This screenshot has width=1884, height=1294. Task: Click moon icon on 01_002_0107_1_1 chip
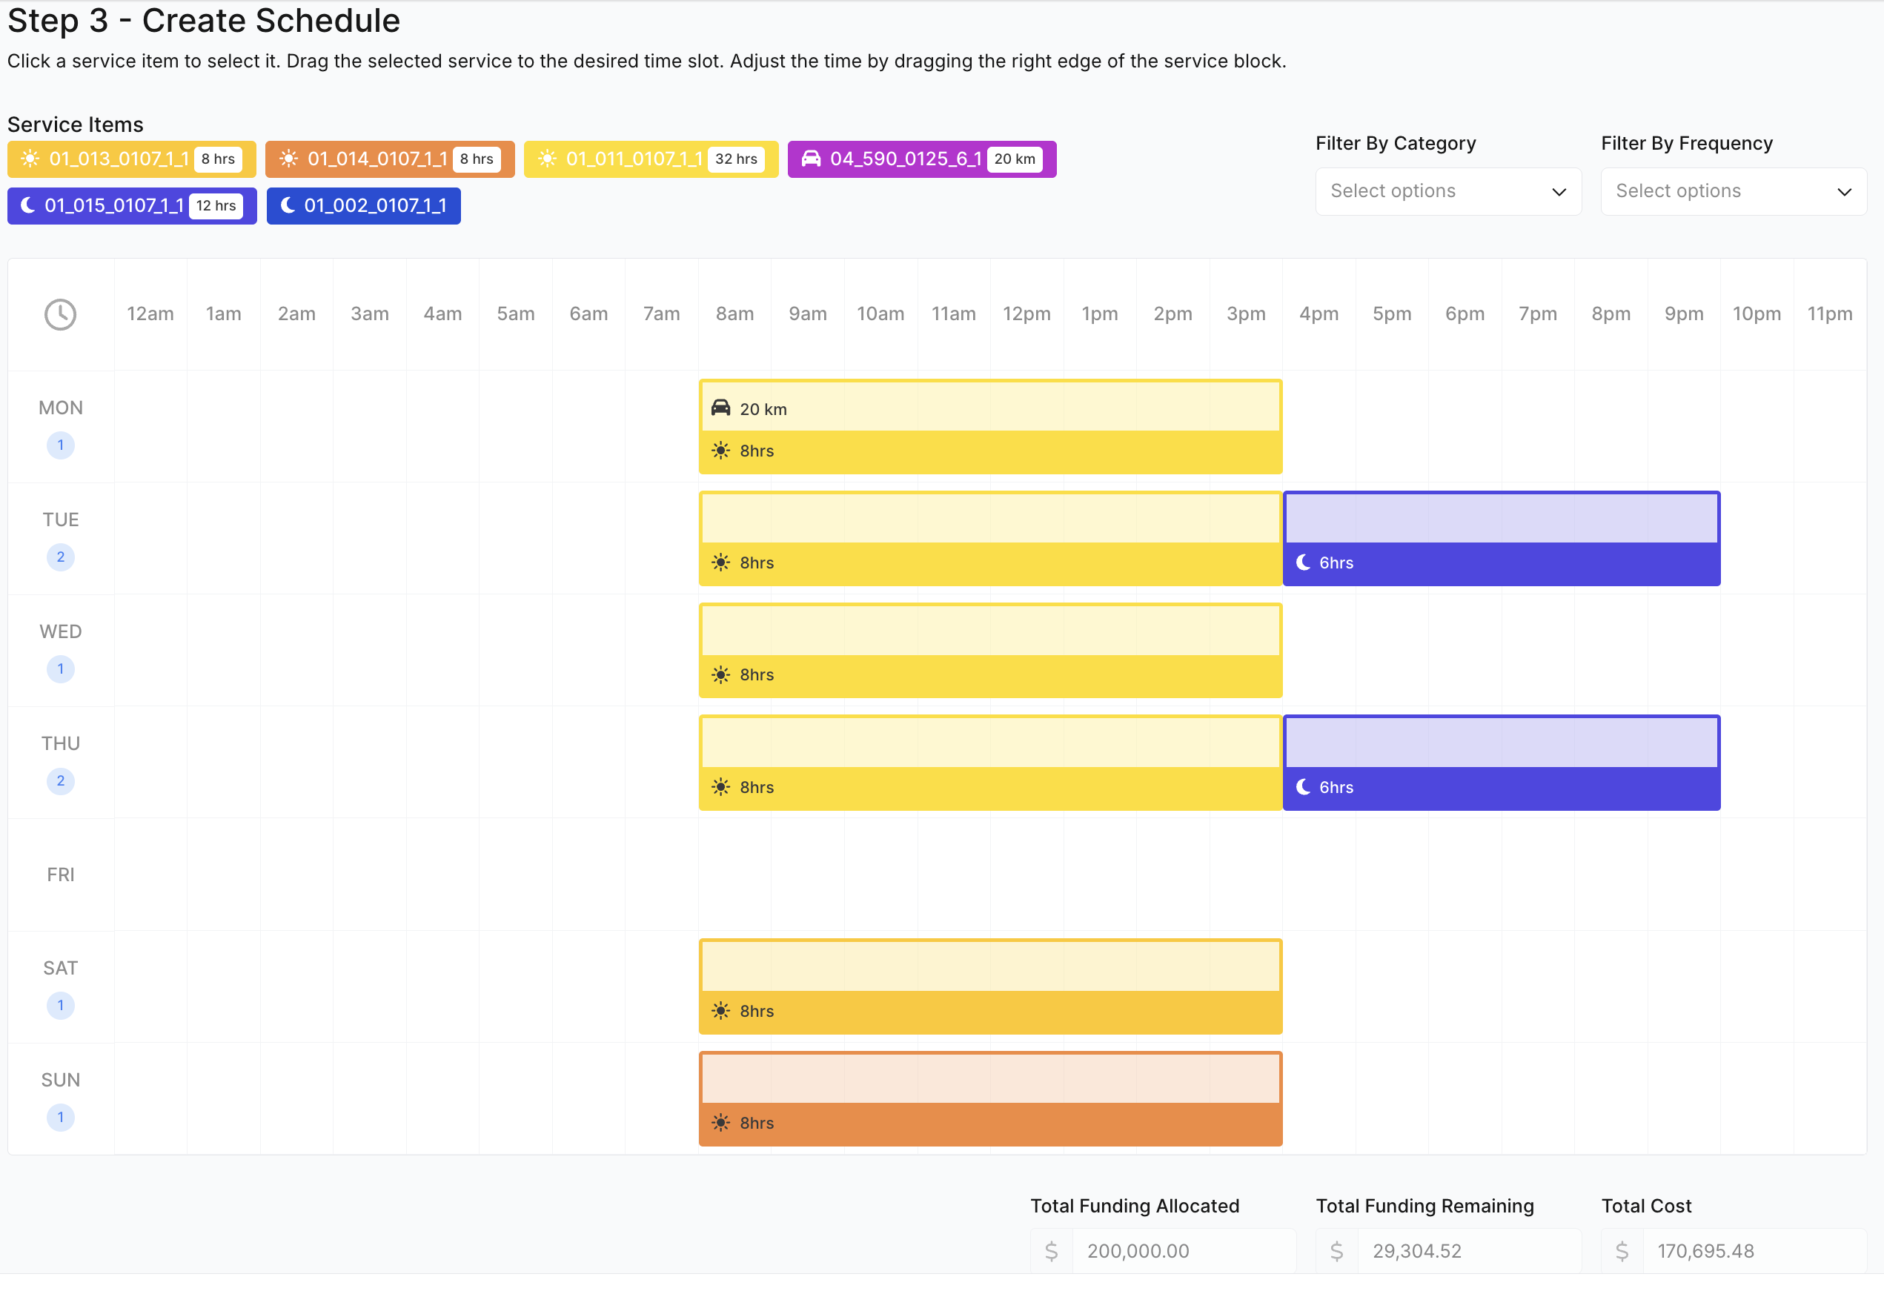coord(287,206)
